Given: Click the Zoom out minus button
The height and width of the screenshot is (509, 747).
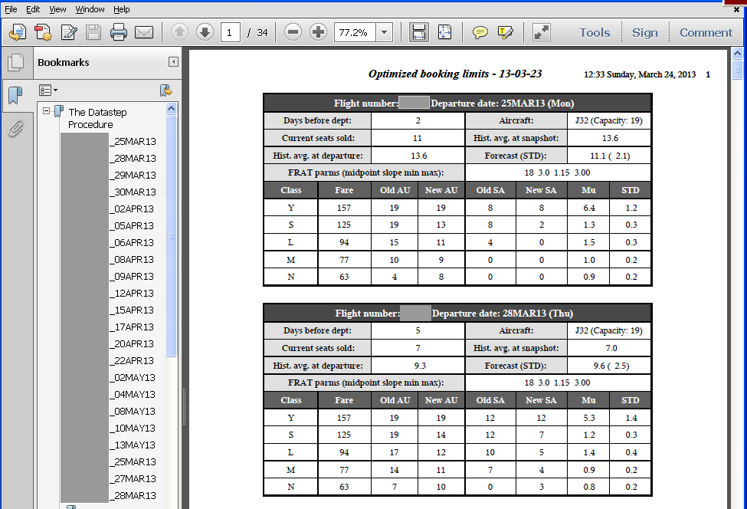Looking at the screenshot, I should point(293,32).
